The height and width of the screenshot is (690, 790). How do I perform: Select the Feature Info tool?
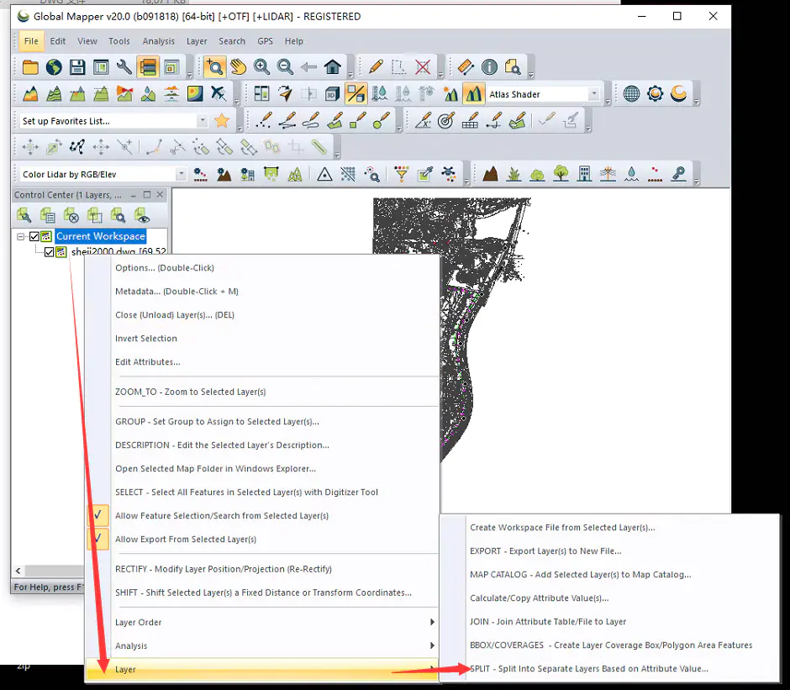[489, 67]
